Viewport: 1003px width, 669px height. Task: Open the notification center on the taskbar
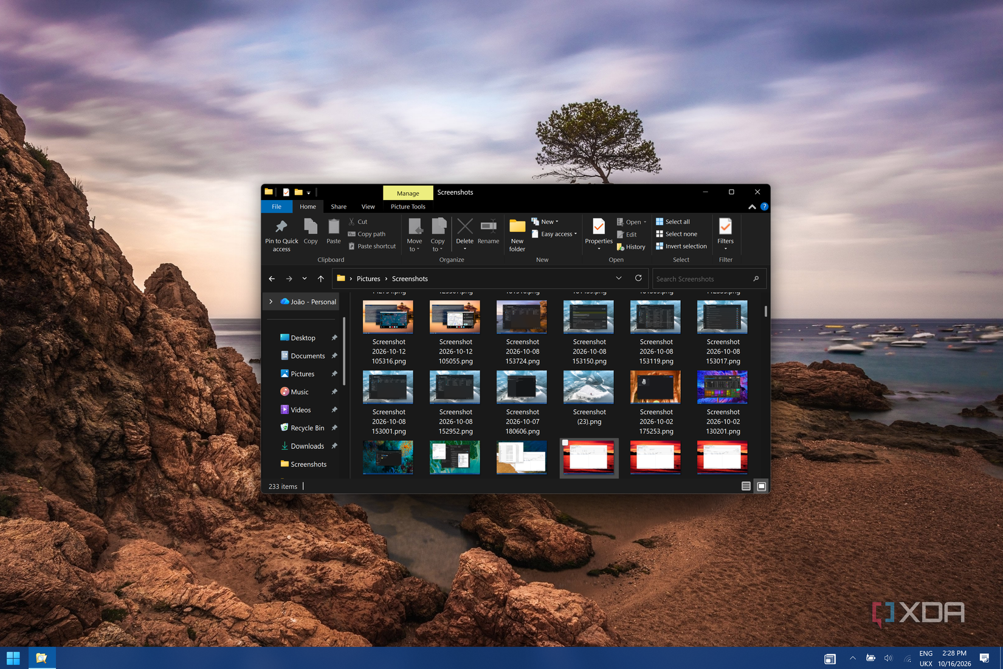click(985, 658)
